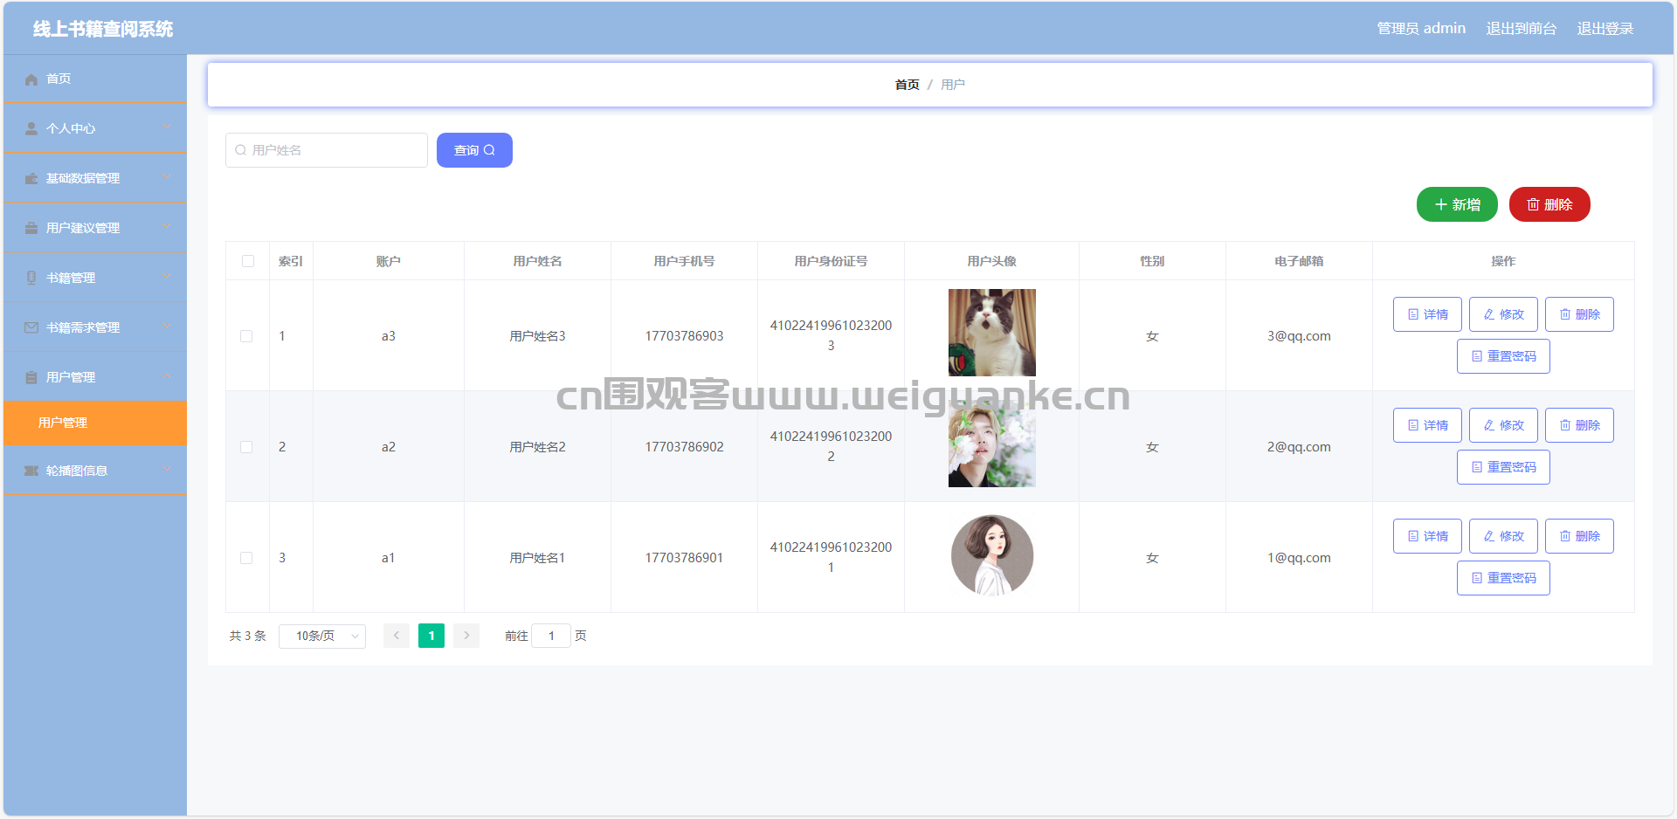Open the round illustrated avatar of user a1
Viewport: 1677px width, 819px height.
coord(992,554)
